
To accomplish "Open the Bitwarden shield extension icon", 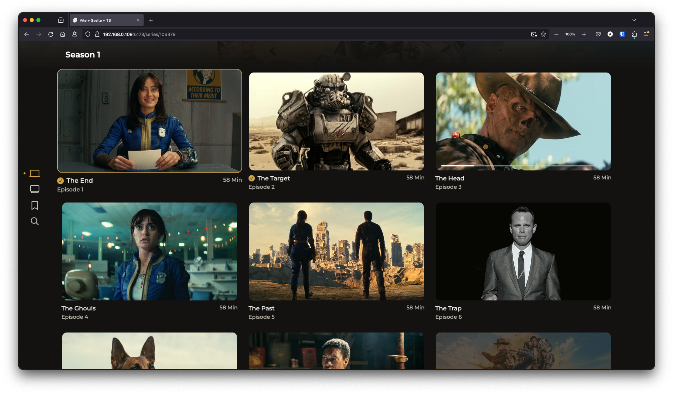I will click(622, 34).
